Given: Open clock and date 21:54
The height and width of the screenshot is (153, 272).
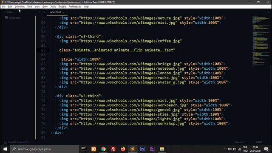Looking at the screenshot, I should coord(255,149).
